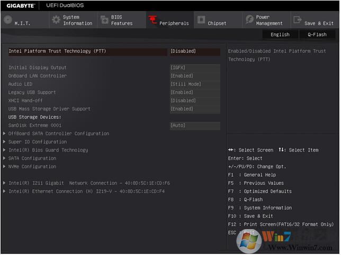
Task: Expand the NVMe Configuration submenu
Action: point(32,167)
